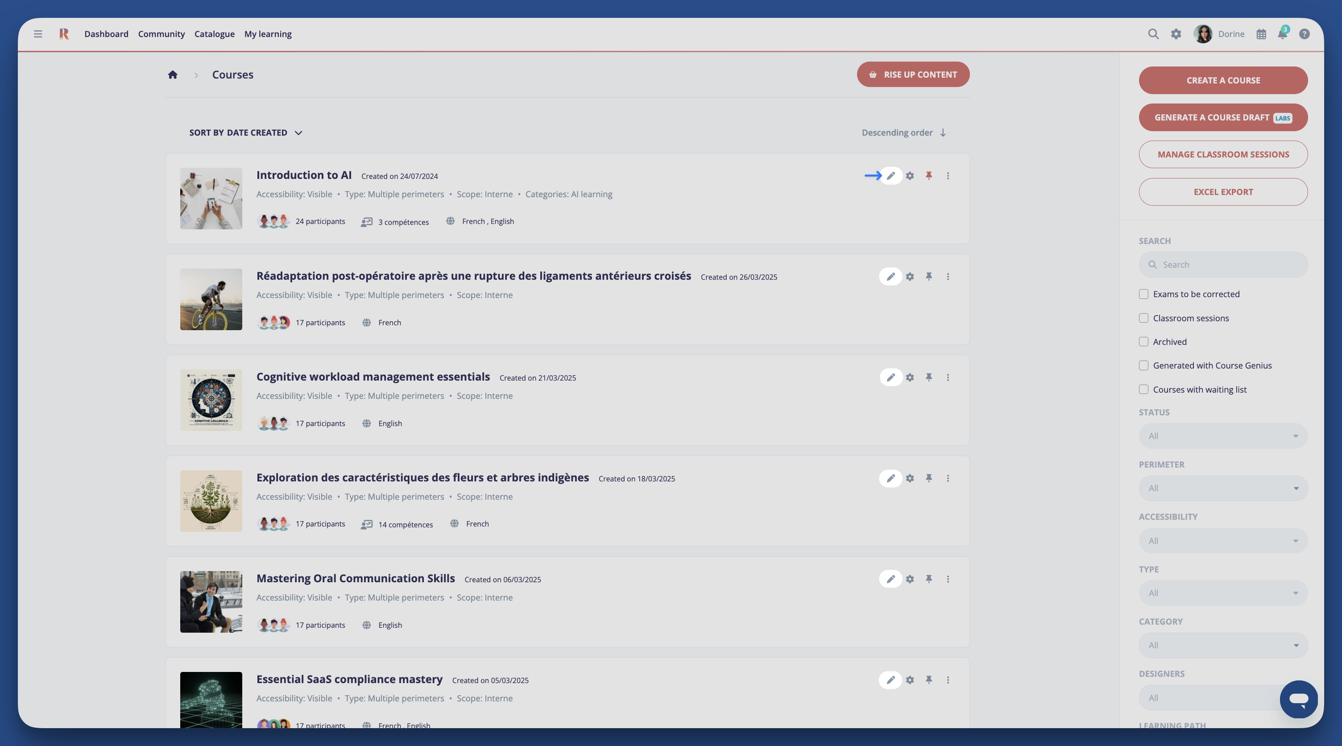Click the Create a Course button

click(1223, 80)
